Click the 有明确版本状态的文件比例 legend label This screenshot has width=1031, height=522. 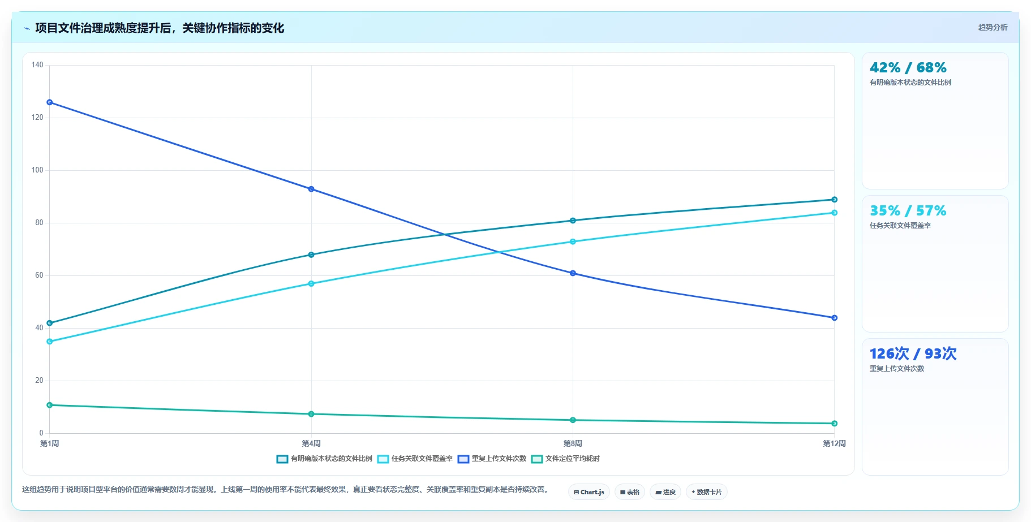click(332, 459)
